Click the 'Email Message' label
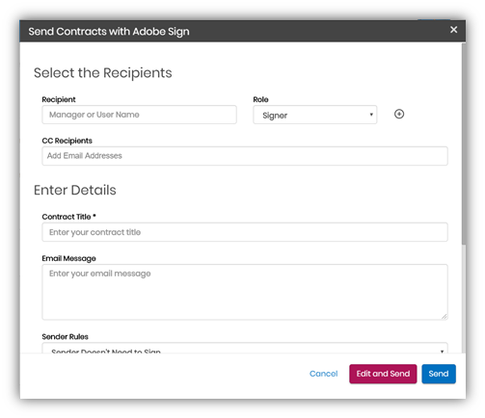This screenshot has height=418, width=485. pos(68,258)
